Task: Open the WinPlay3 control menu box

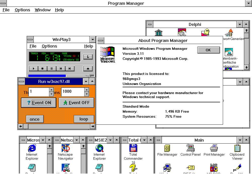Action: point(30,39)
